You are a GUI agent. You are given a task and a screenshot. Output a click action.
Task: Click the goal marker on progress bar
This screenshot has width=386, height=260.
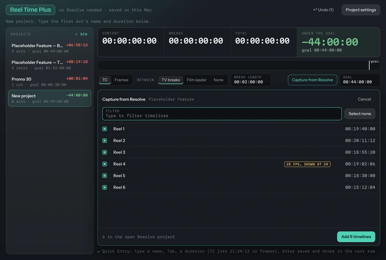(x=369, y=65)
